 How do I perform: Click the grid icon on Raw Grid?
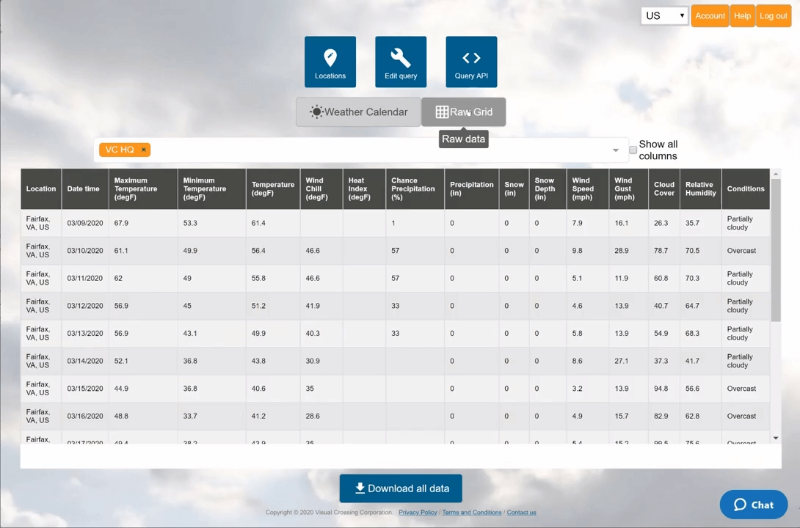[442, 112]
